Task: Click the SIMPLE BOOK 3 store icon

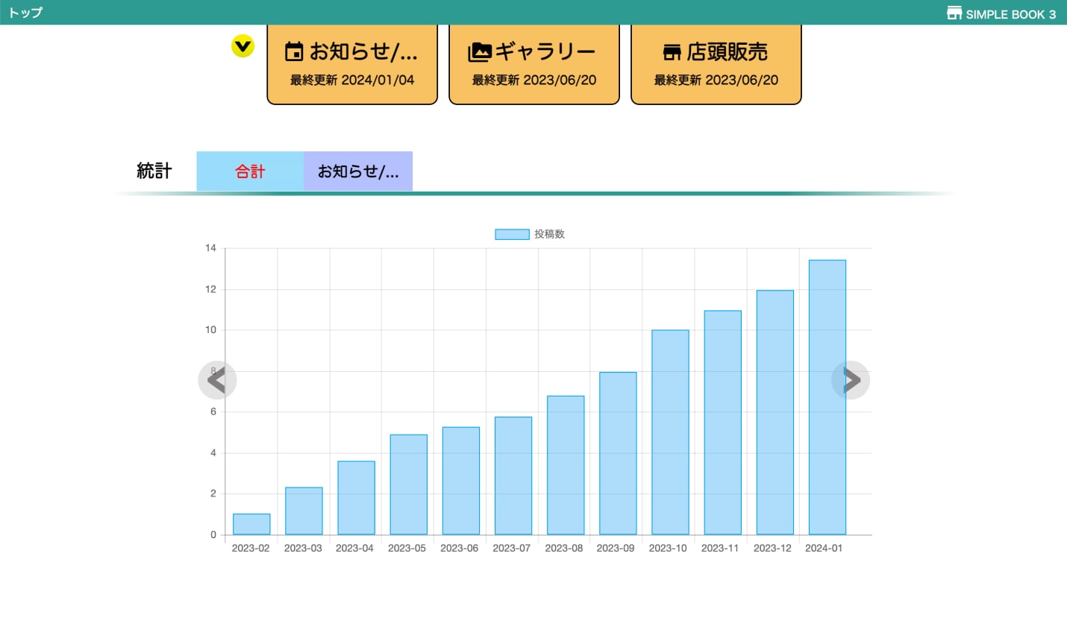Action: point(954,13)
